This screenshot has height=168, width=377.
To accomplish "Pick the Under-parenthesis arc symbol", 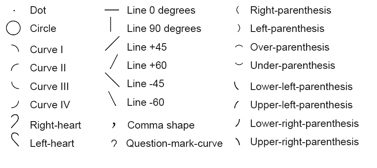I will [x=239, y=64].
